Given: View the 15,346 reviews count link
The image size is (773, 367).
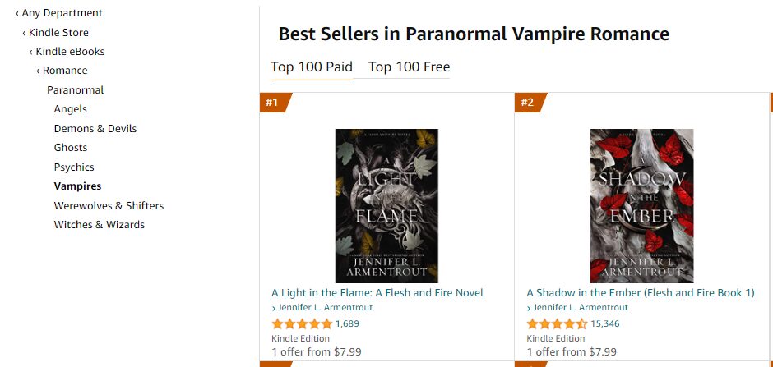Looking at the screenshot, I should point(605,323).
